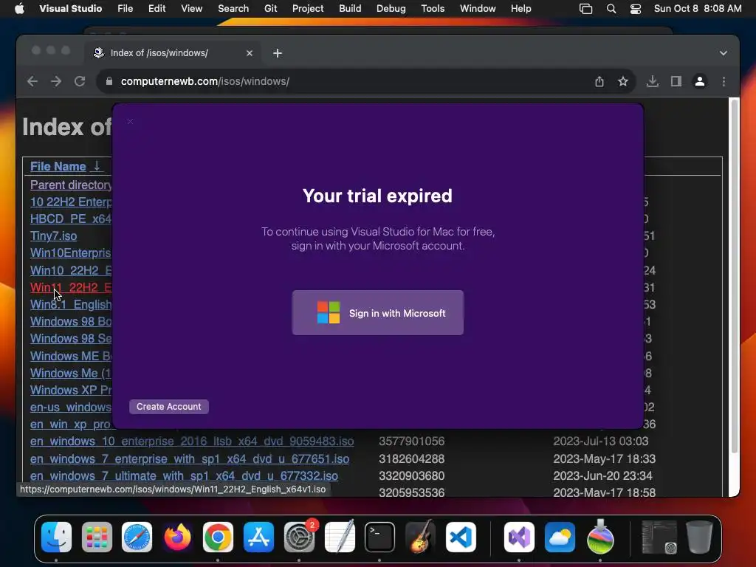Viewport: 756px width, 567px height.
Task: Open GarageBand from the Dock
Action: (x=420, y=537)
